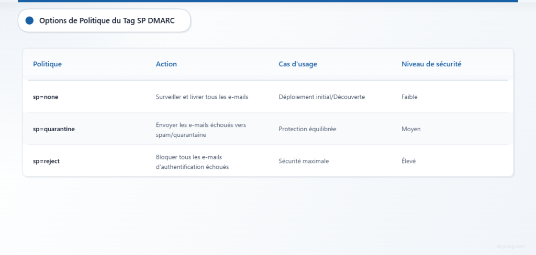Select 'Sécurité maximale' cell
This screenshot has width=536, height=255.
304,161
